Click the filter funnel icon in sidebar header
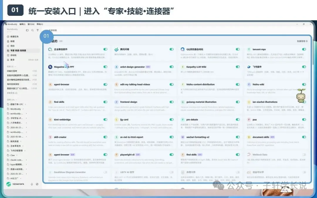Viewport: 317px width, 198px height. [x=38, y=30]
